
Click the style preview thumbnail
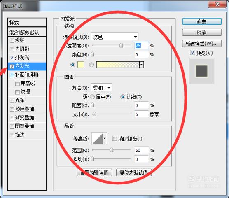point(201,71)
